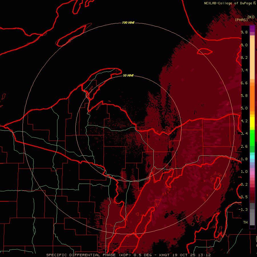The image size is (257, 257).
Task: Click the 1.8 scale value
Action: click(x=244, y=159)
